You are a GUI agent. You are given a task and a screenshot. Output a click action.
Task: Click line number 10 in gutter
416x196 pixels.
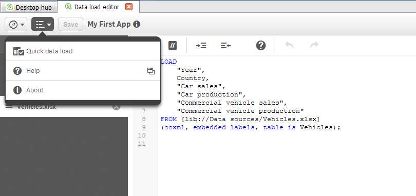tap(142, 135)
